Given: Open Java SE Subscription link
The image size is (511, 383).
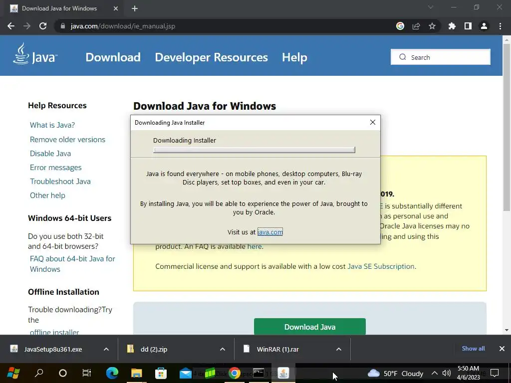Looking at the screenshot, I should (x=381, y=266).
